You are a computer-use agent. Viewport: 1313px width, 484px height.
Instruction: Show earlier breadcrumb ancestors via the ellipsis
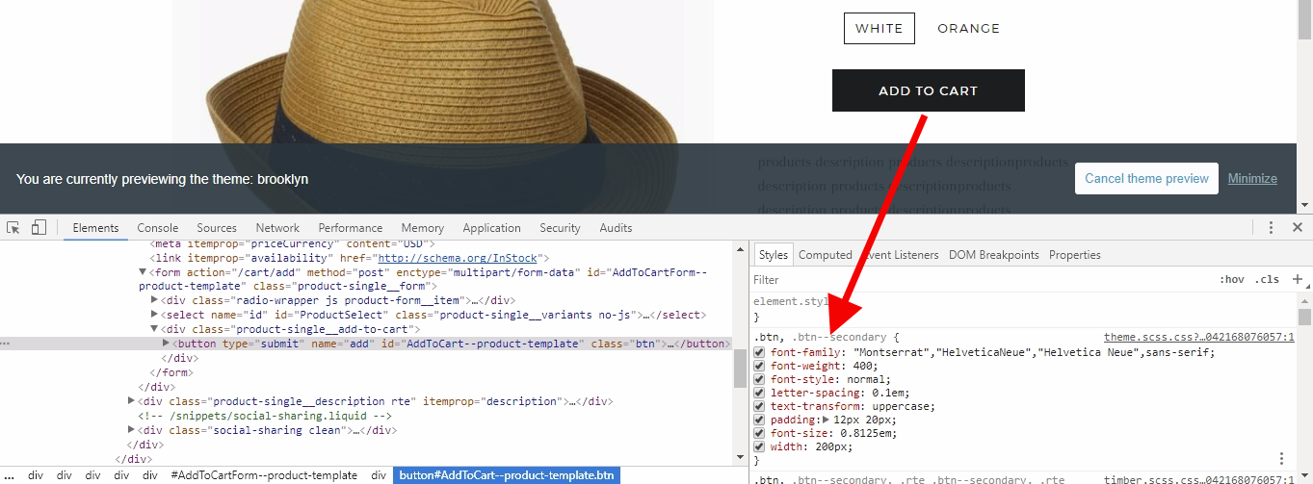coord(8,475)
